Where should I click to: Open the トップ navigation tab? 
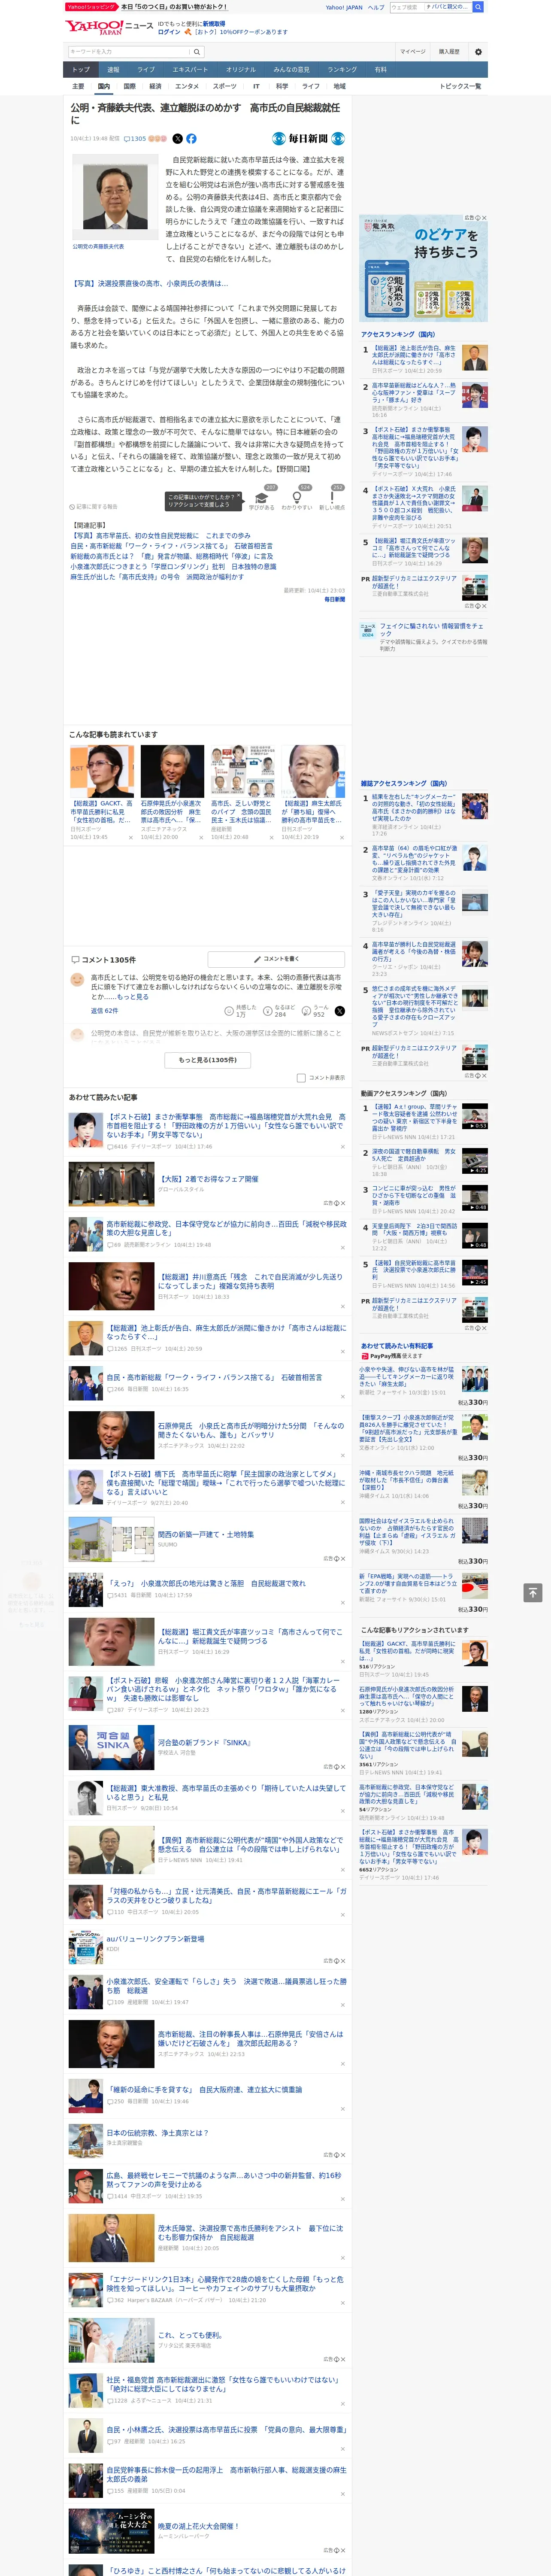pos(81,70)
